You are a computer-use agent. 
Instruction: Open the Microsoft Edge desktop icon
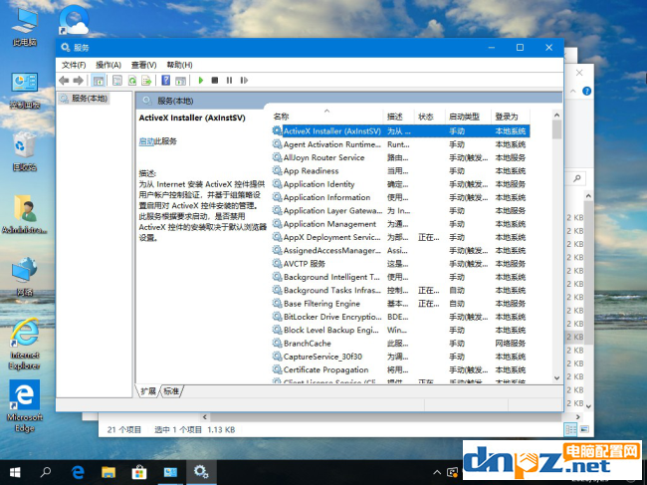coord(25,406)
